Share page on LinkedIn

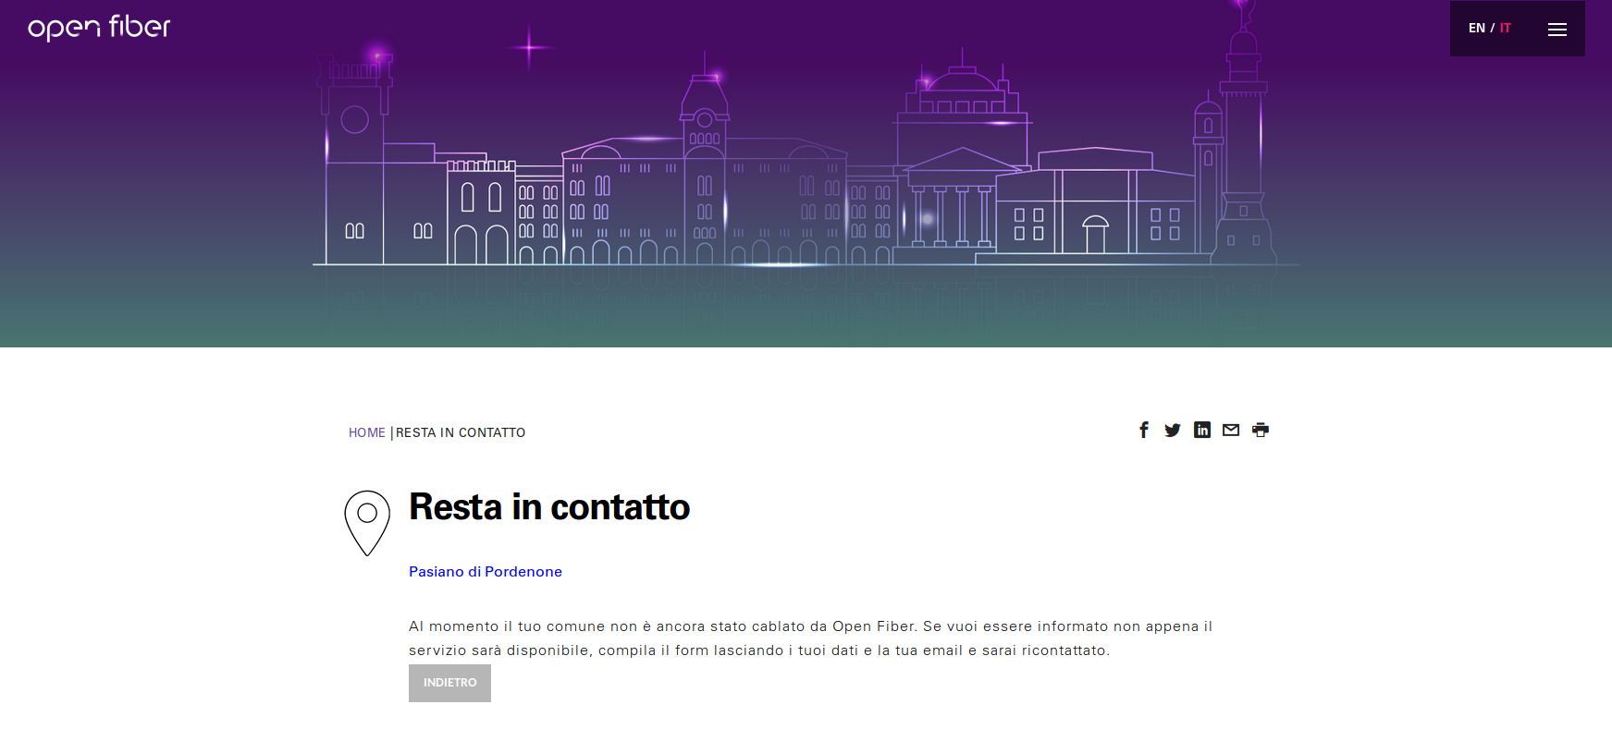pyautogui.click(x=1202, y=430)
